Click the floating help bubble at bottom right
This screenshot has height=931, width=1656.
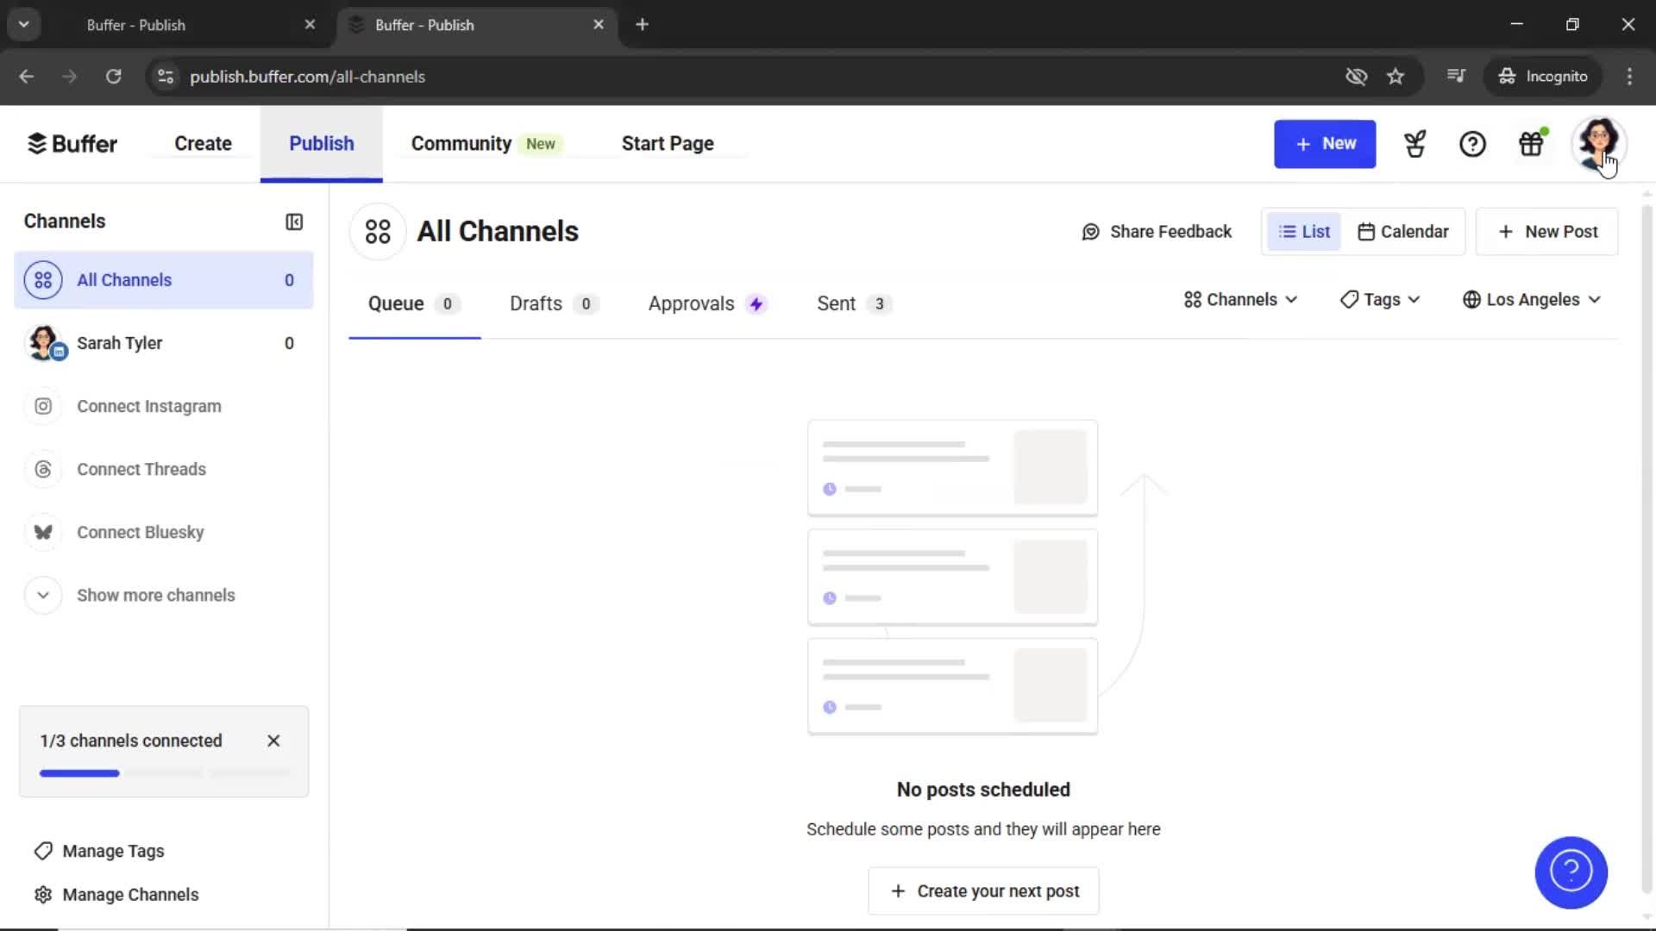[x=1571, y=872]
